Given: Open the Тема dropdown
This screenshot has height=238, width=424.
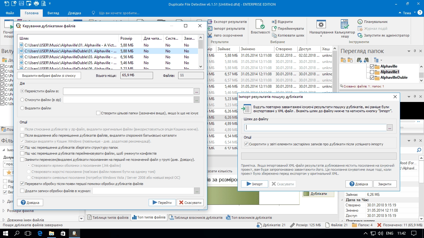Looking at the screenshot, I should pos(409,13).
